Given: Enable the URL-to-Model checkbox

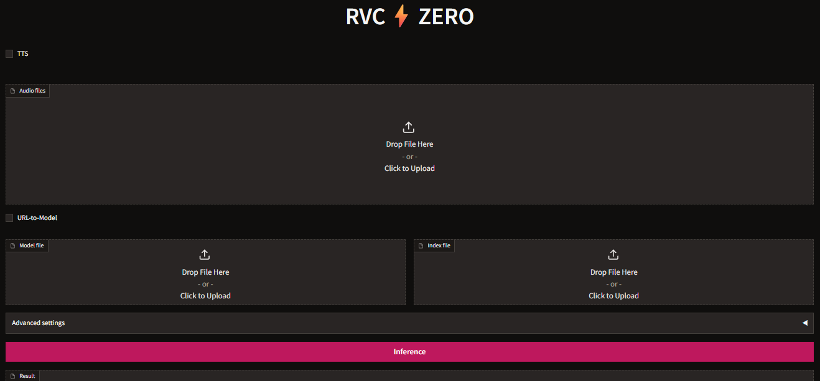Looking at the screenshot, I should pos(9,218).
